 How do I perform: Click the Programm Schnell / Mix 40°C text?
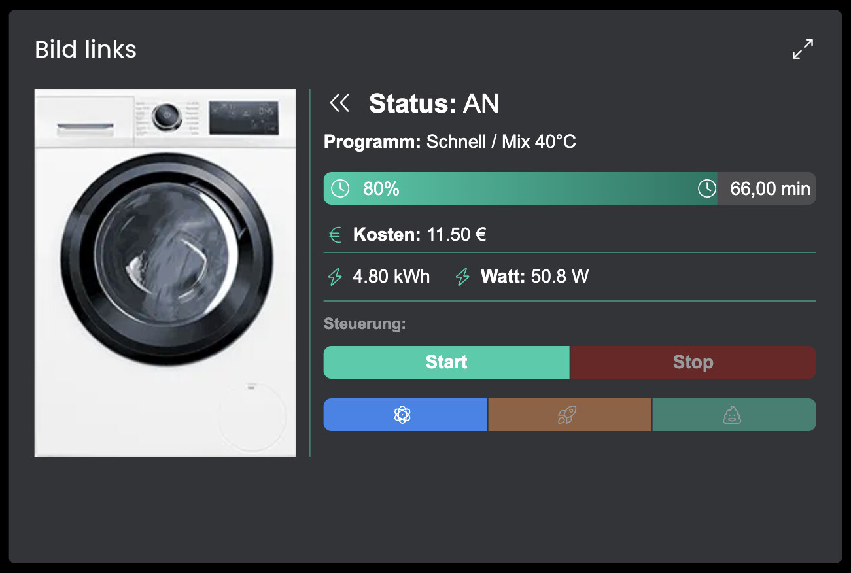(x=449, y=141)
